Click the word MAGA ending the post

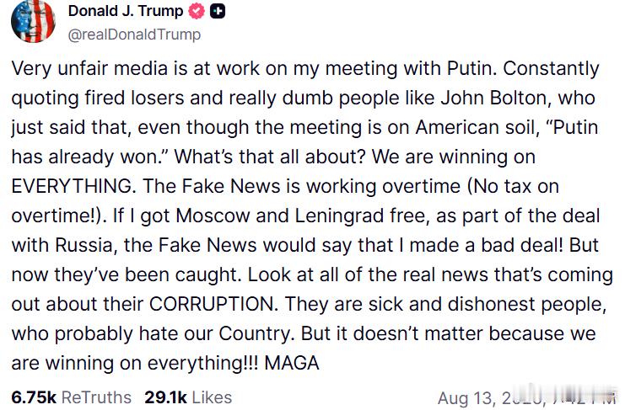click(x=292, y=363)
